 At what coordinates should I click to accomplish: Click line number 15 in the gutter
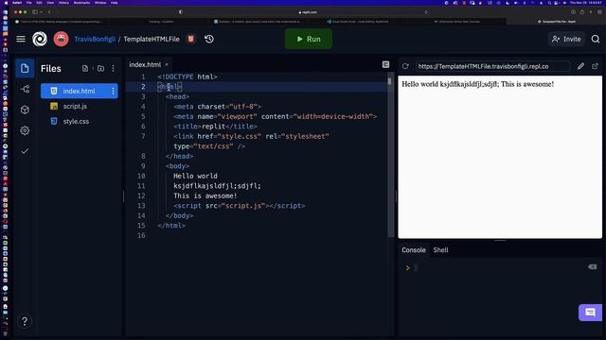tap(141, 226)
